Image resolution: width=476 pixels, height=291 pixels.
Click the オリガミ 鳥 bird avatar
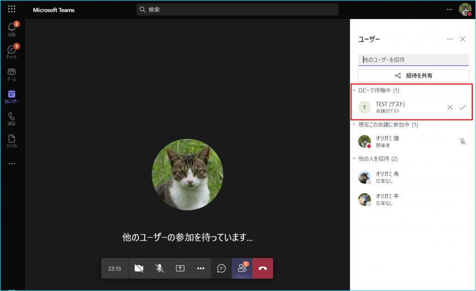tap(364, 177)
